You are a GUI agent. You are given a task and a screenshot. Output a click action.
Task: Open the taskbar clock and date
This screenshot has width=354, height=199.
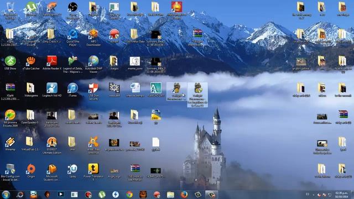point(342,195)
